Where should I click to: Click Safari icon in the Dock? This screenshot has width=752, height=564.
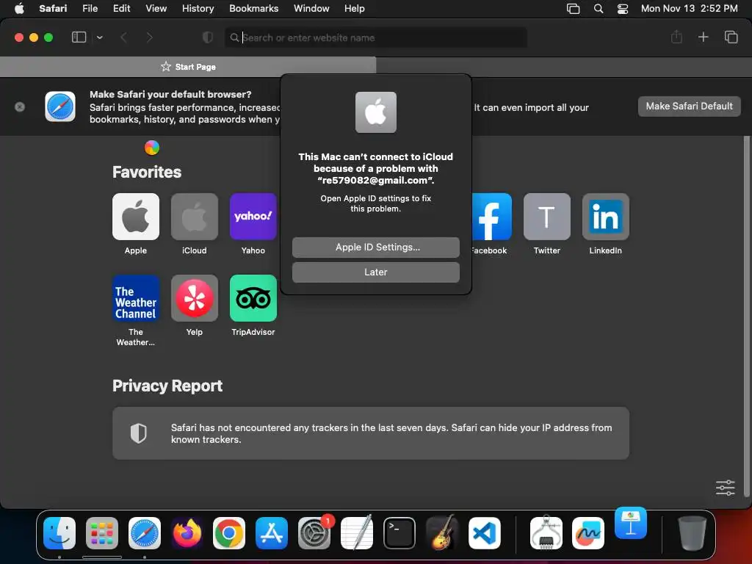click(145, 533)
